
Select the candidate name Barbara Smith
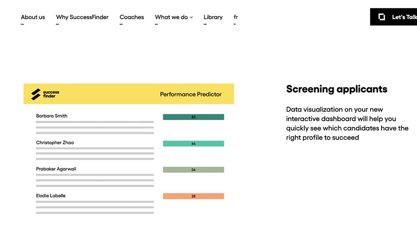51,116
